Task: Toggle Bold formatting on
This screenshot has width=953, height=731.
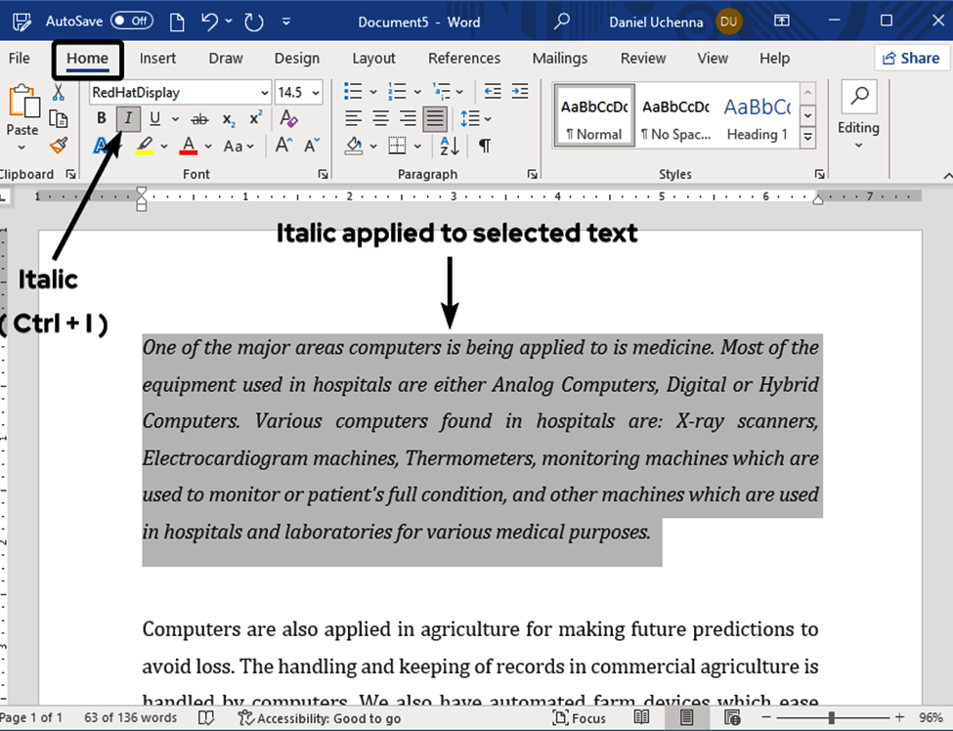Action: pyautogui.click(x=102, y=119)
